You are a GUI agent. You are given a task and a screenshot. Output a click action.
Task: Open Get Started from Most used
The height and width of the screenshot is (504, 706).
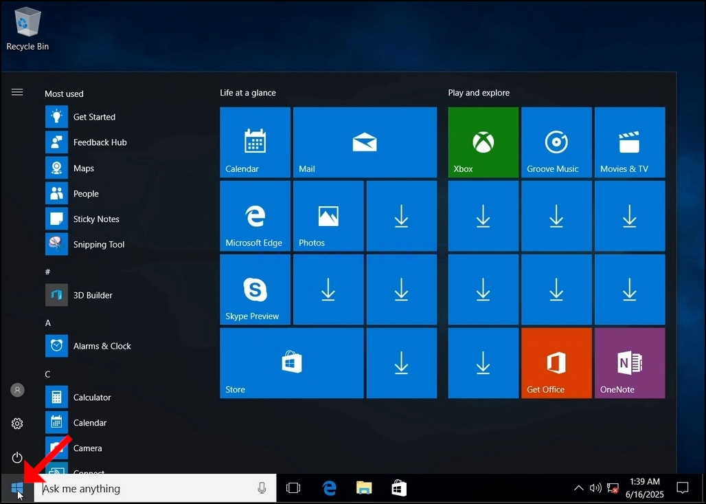pos(122,117)
